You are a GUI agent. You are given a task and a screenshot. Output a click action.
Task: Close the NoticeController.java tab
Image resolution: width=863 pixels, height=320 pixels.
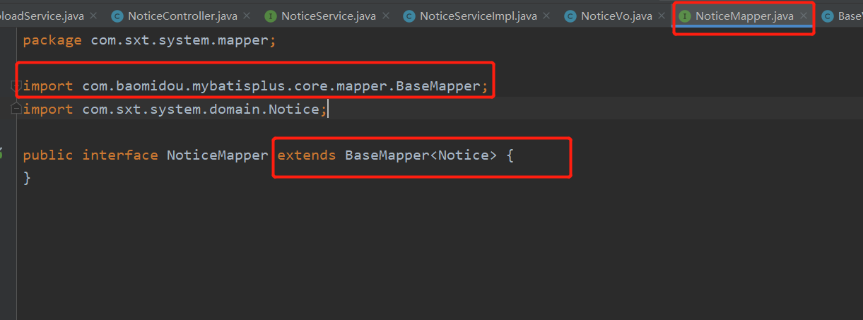click(245, 16)
